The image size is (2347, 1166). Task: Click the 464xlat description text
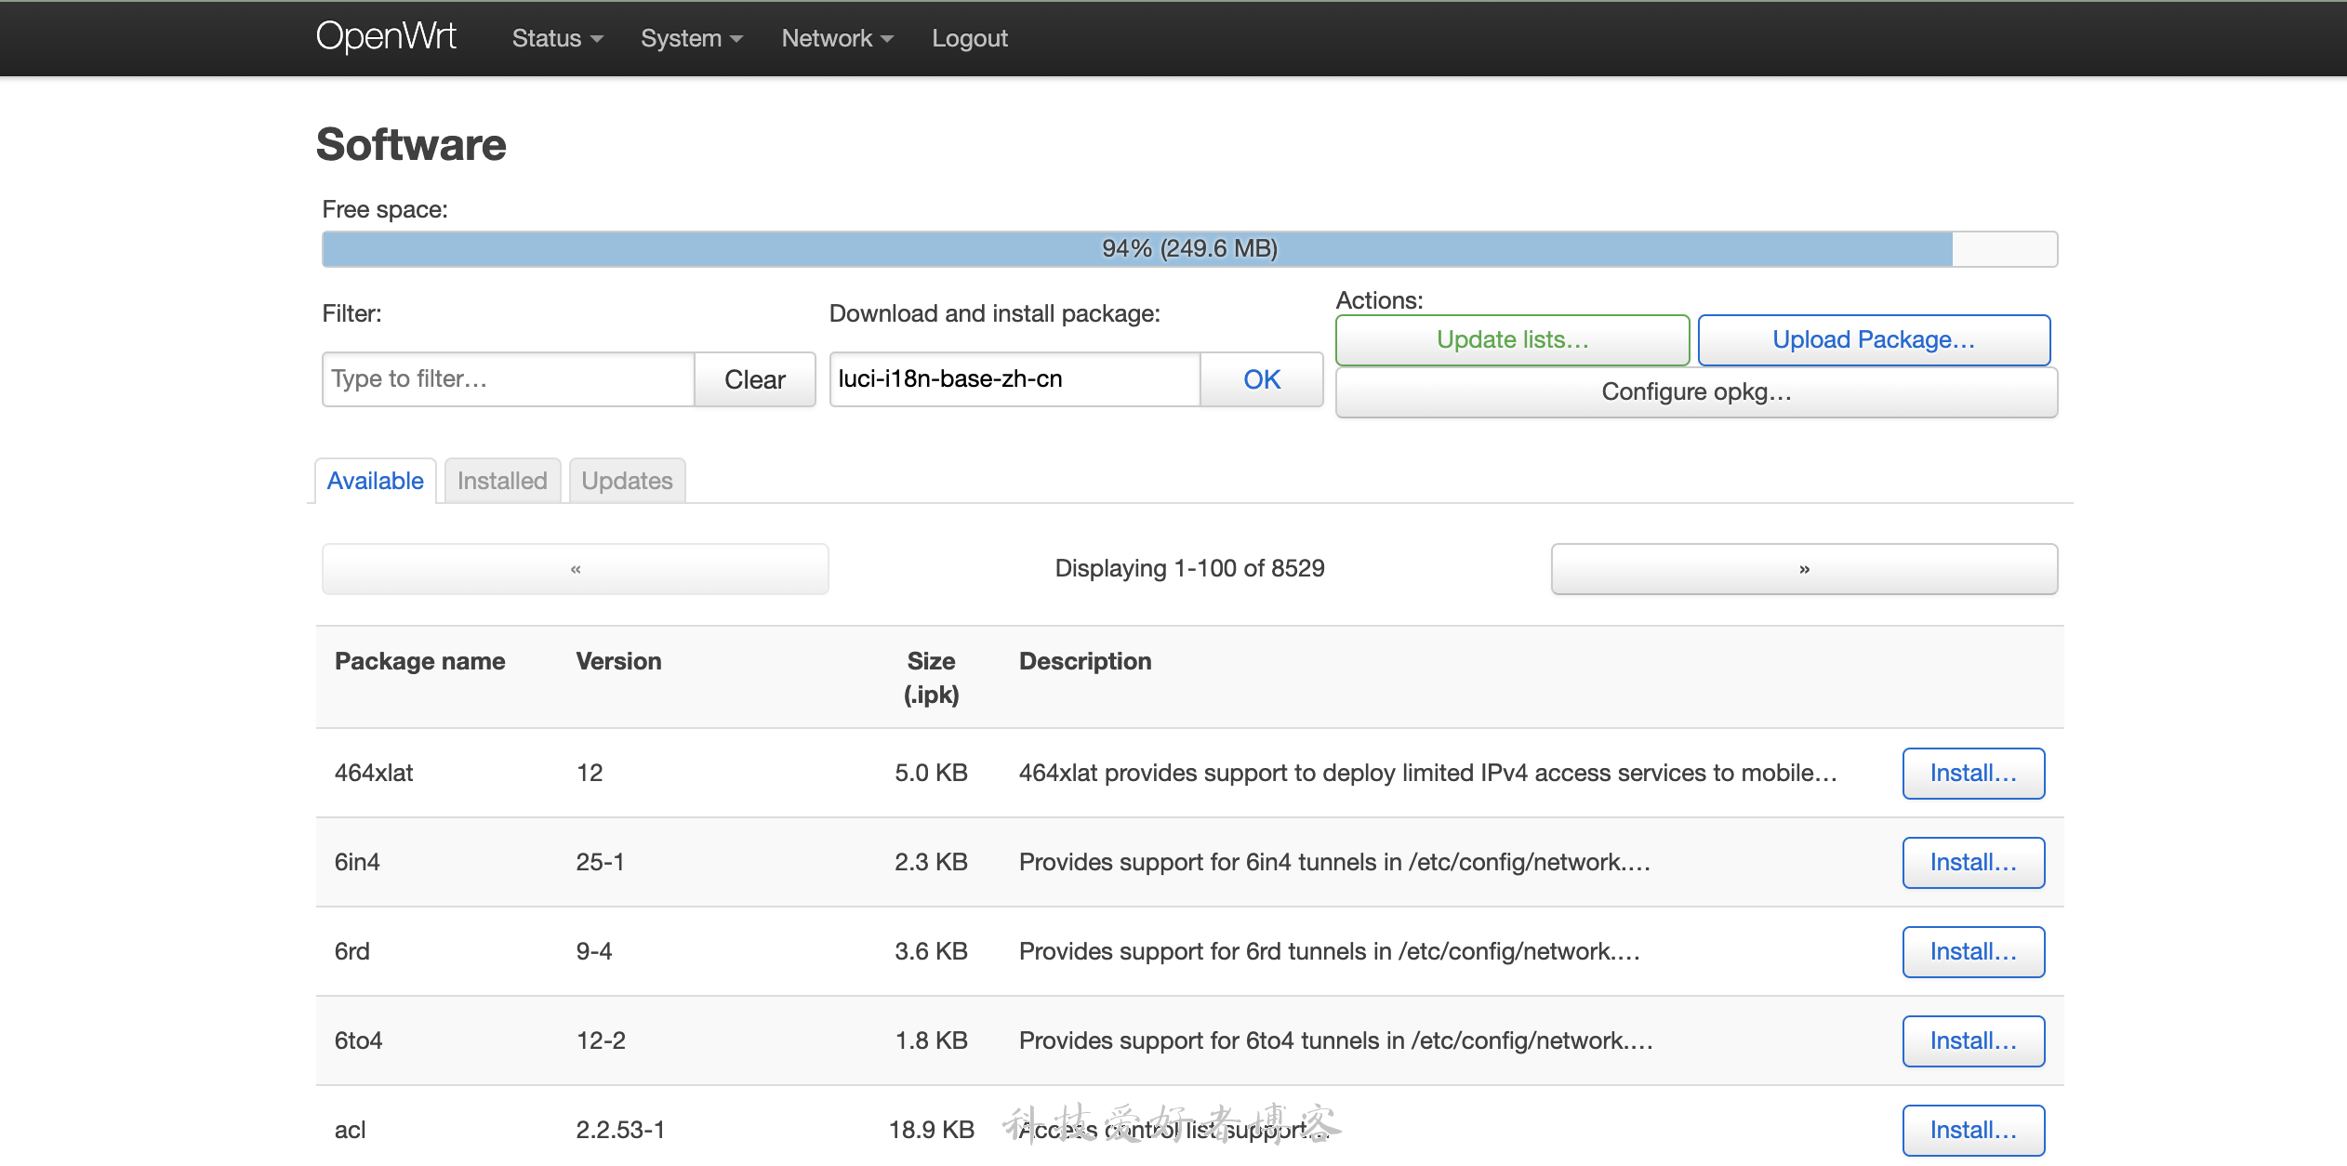(x=1428, y=773)
